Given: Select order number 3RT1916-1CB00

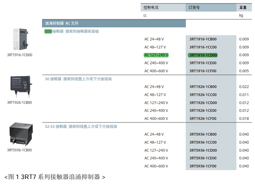Looking at the screenshot, I should [203, 39].
